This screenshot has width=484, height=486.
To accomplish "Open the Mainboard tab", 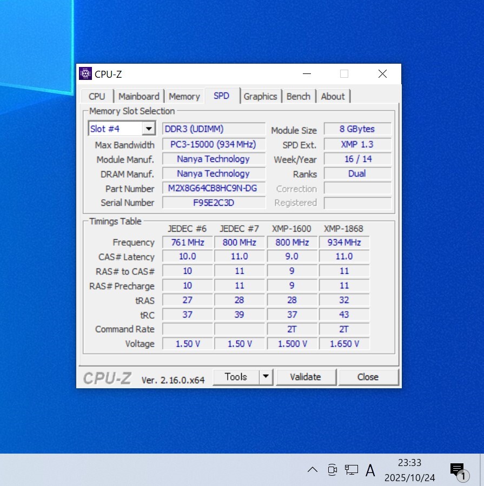I will tap(138, 96).
